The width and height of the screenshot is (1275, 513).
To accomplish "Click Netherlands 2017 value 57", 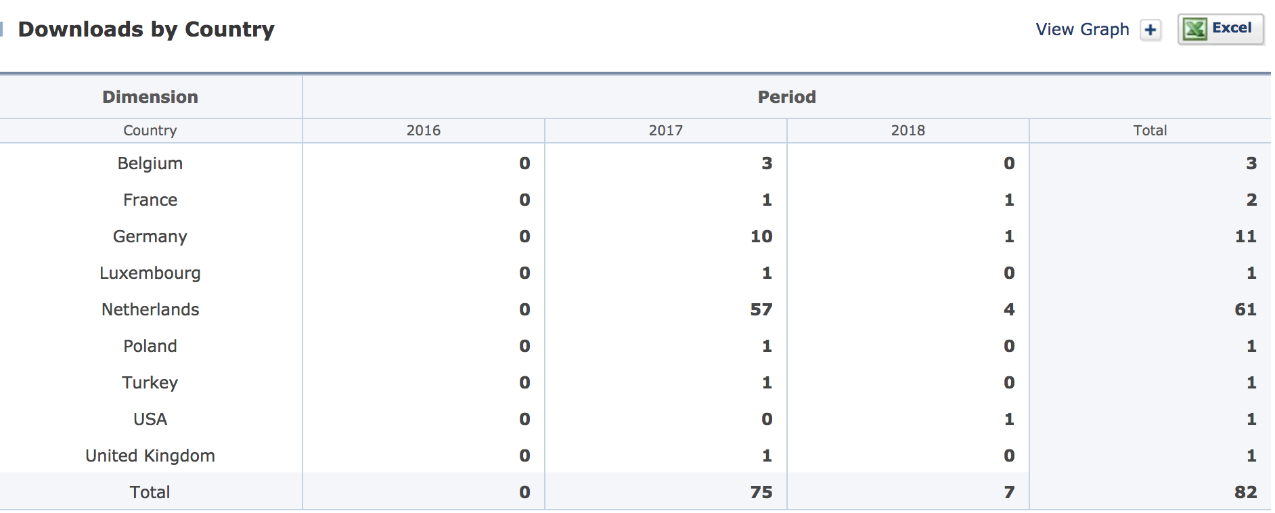I will point(761,309).
